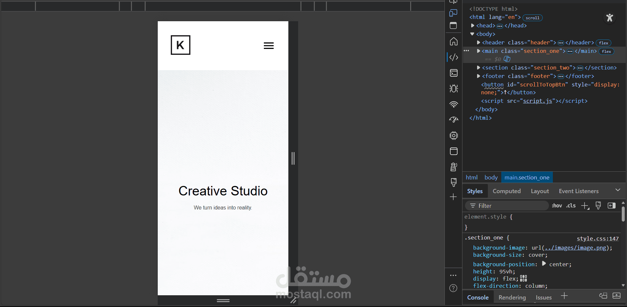This screenshot has height=307, width=627.
Task: Switch to the Event Listeners tab
Action: coord(579,191)
